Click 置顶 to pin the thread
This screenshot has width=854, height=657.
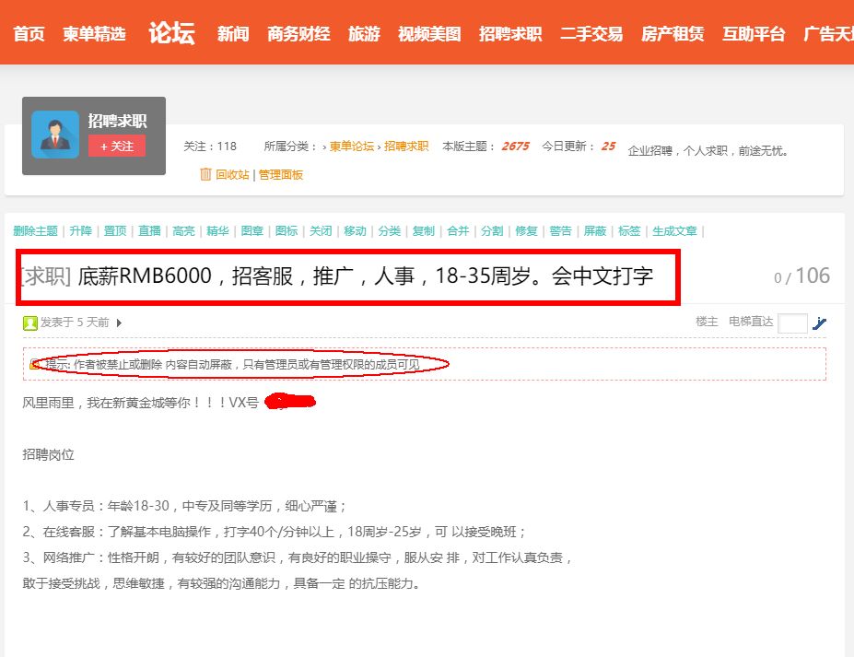[115, 231]
